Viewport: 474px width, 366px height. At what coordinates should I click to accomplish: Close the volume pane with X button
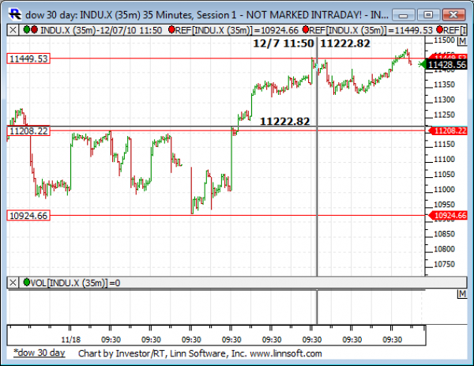pyautogui.click(x=13, y=283)
